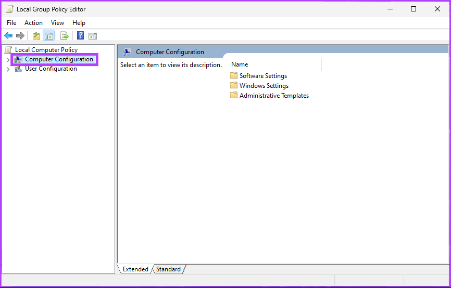Close the Local Group Policy Editor window
Screen dimensions: 451x288
[437, 9]
